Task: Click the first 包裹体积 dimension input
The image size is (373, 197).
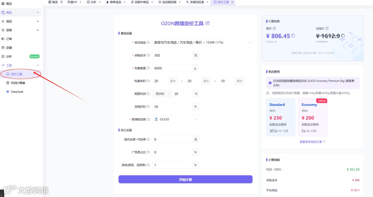Action: pos(160,81)
